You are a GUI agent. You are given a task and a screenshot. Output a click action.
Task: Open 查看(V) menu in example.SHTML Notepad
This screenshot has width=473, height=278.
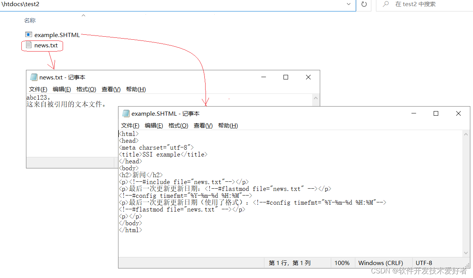pos(203,126)
